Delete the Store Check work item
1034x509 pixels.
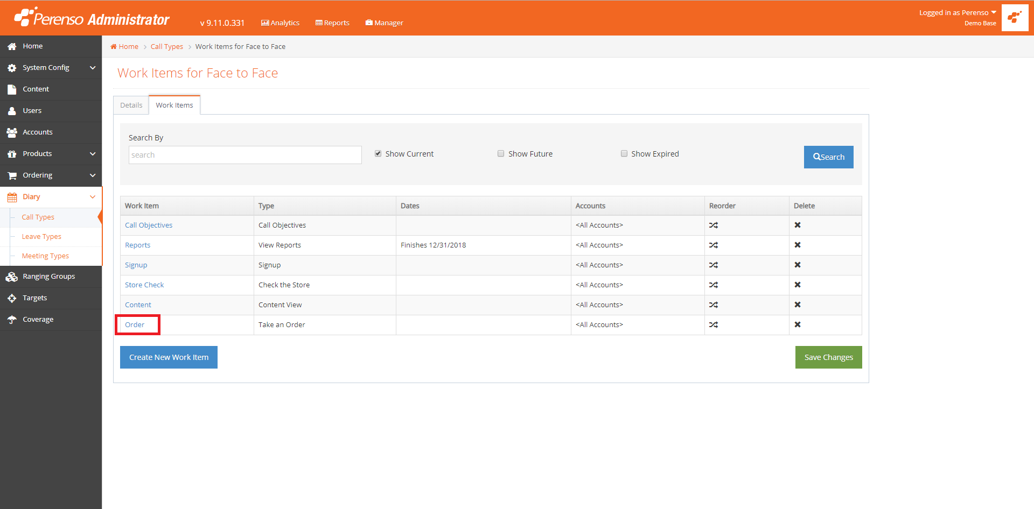pos(798,285)
